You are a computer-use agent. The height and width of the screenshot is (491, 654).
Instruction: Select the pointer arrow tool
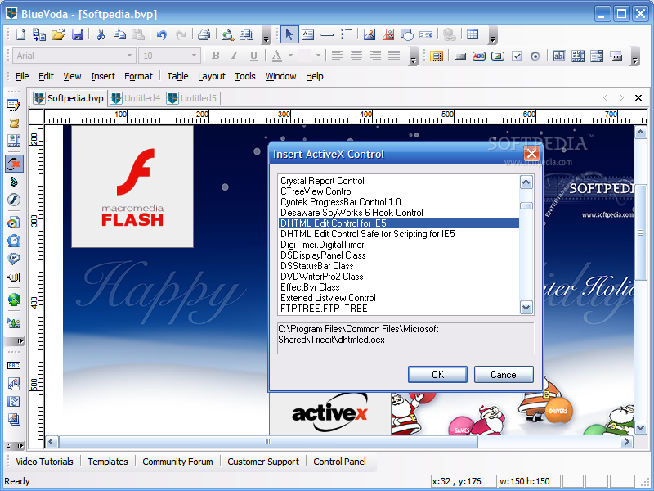click(x=289, y=34)
